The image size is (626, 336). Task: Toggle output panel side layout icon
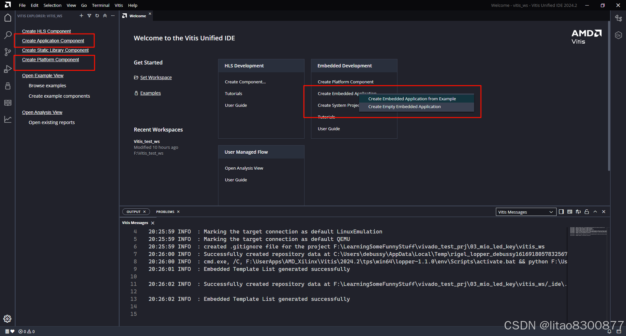coord(561,212)
